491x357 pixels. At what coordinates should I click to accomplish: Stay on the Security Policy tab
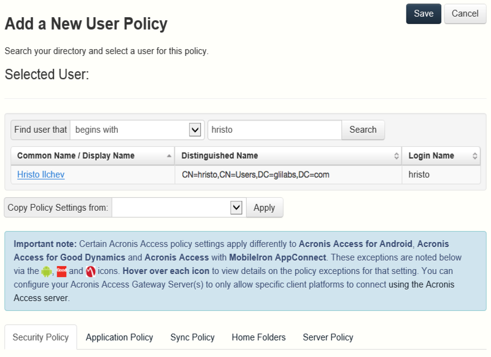(40, 337)
